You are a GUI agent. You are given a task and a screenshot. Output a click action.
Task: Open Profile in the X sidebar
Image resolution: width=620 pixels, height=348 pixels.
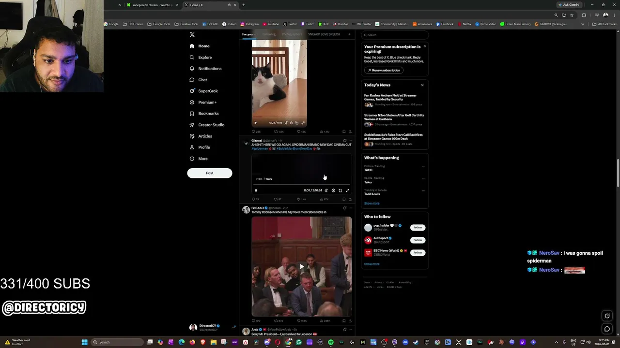(200, 147)
